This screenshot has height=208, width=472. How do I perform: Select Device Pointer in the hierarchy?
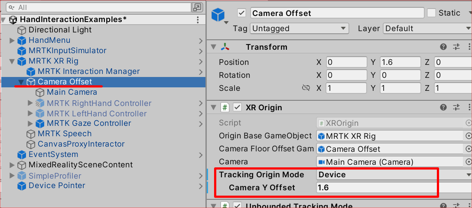point(57,186)
